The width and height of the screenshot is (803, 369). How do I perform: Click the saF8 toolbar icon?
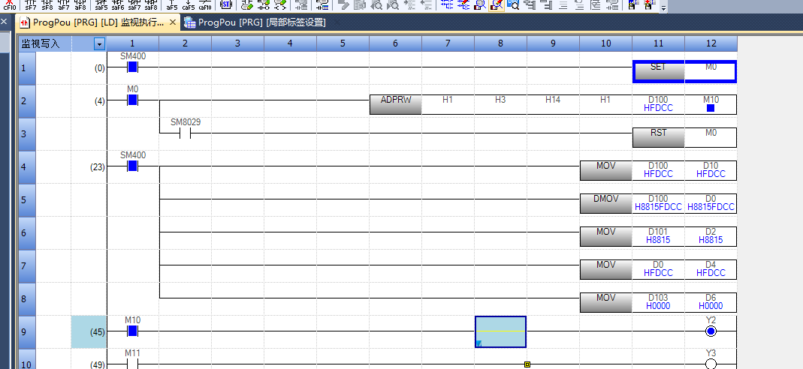151,5
